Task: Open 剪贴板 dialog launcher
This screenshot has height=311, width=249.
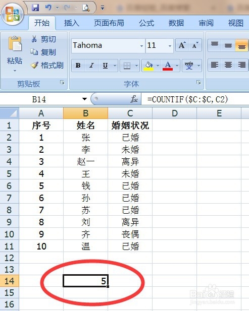Action: pos(62,82)
